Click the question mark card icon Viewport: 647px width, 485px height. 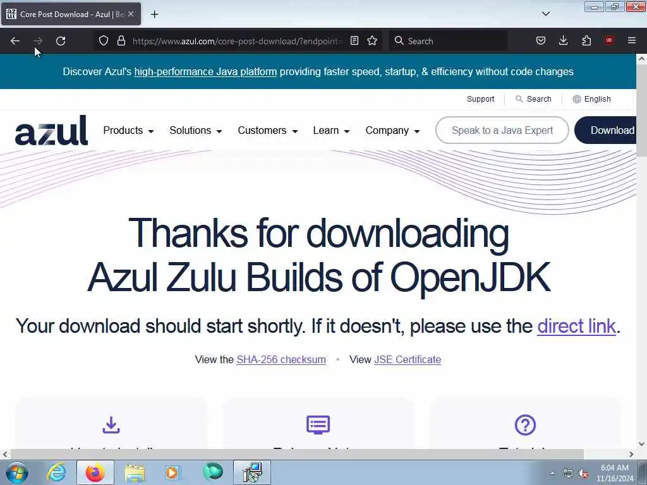click(x=525, y=425)
